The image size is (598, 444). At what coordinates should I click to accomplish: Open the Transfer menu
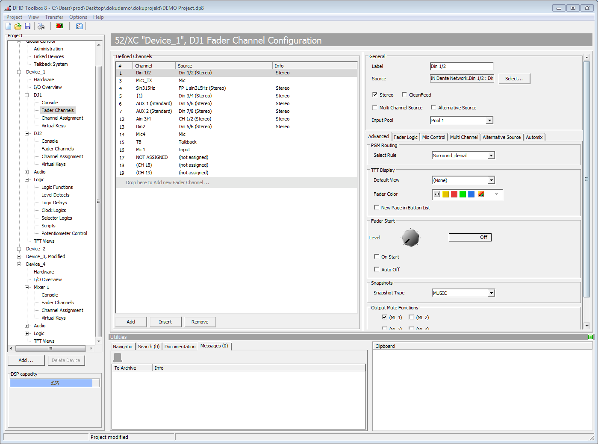pyautogui.click(x=54, y=17)
